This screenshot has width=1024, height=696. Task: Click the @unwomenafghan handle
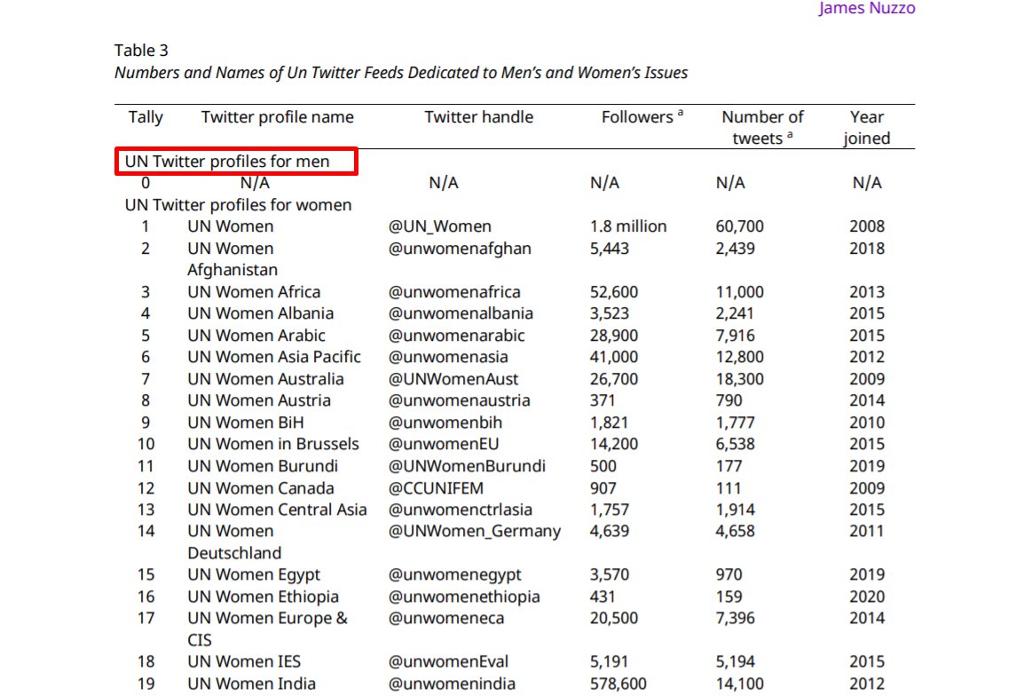[460, 249]
